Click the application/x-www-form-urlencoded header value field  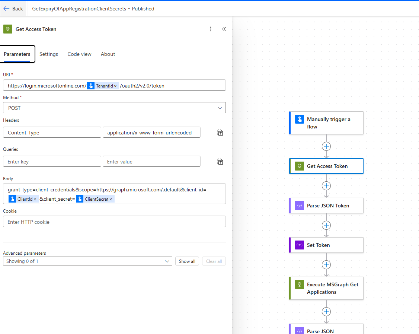click(x=151, y=132)
